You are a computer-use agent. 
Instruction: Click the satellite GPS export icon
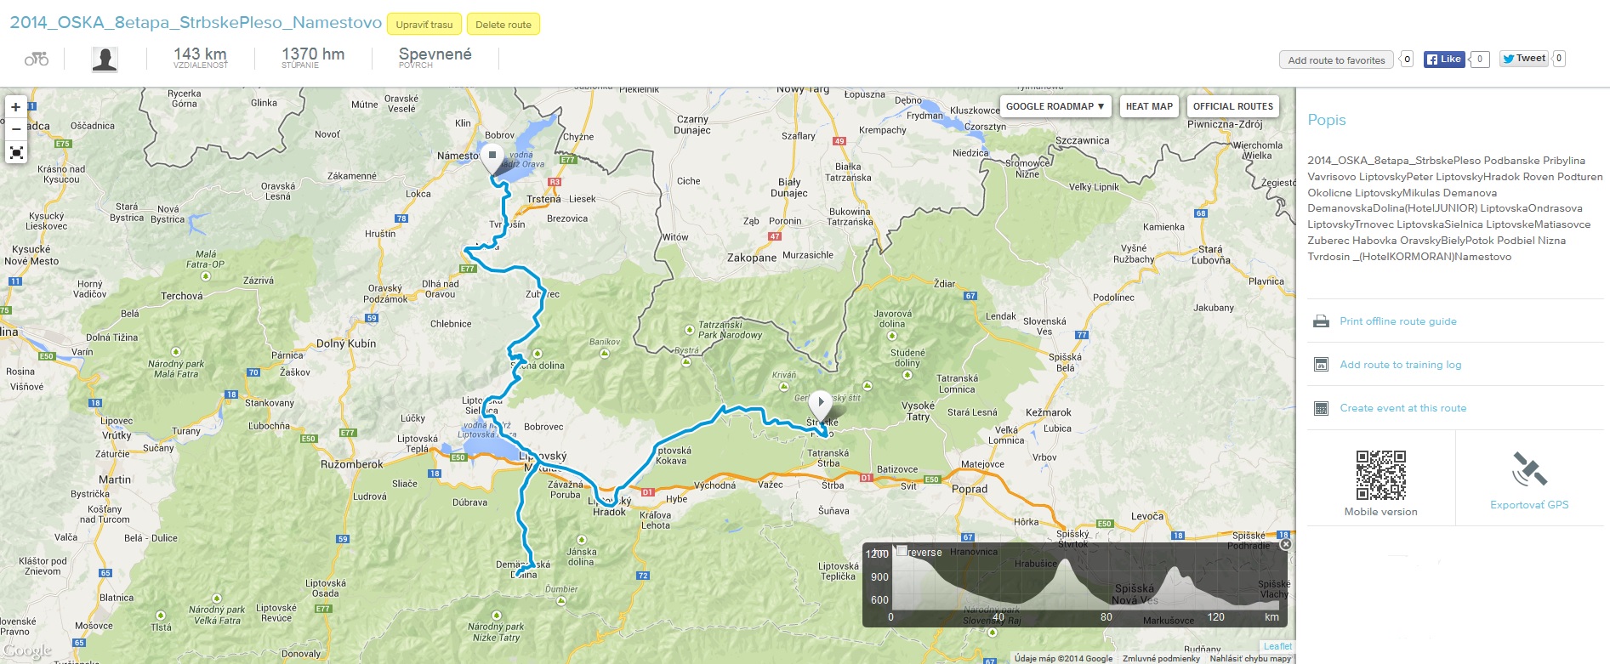pos(1529,469)
